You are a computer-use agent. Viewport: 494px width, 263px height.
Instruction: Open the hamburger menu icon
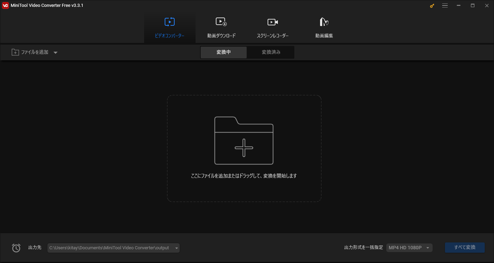point(445,5)
